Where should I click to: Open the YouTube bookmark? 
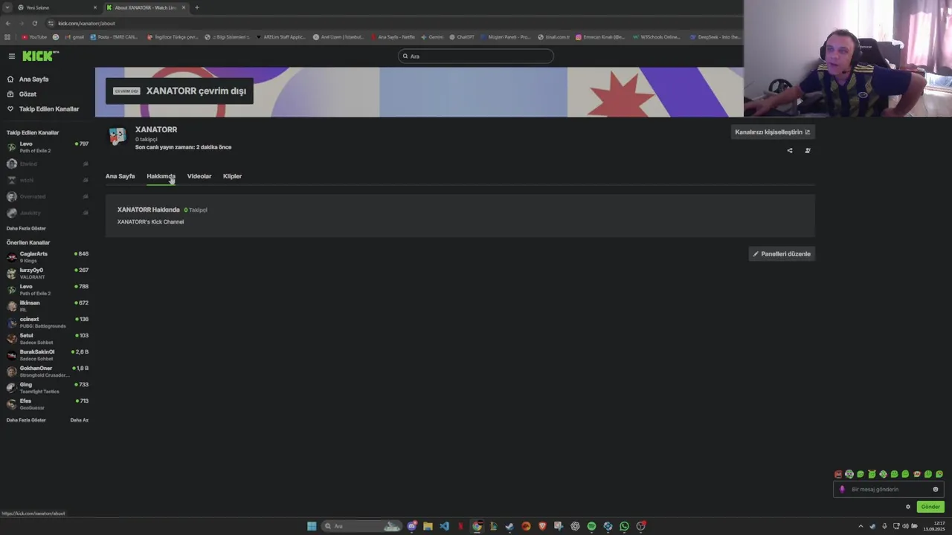(x=34, y=37)
